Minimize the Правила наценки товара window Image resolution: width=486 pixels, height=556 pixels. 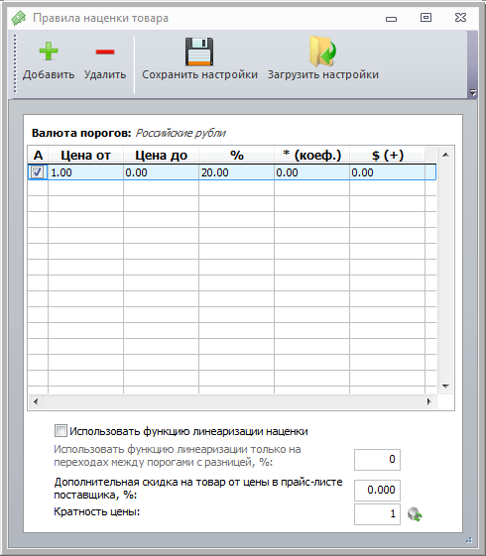(x=392, y=19)
